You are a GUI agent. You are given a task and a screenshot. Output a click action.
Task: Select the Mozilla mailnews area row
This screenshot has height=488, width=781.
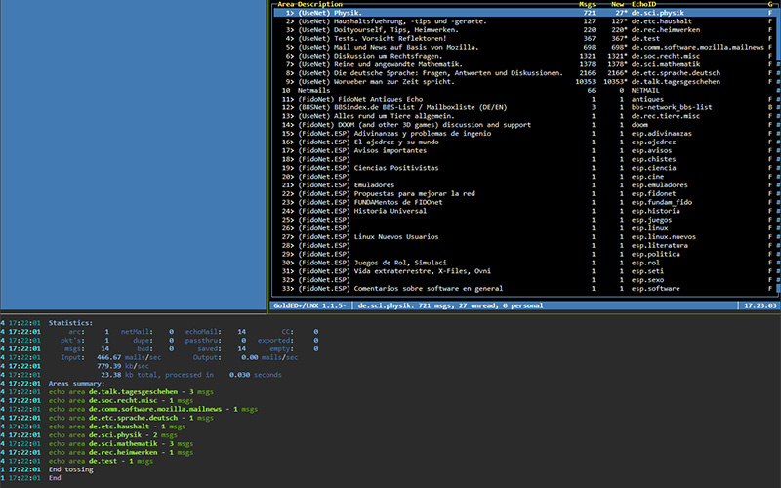pos(525,47)
